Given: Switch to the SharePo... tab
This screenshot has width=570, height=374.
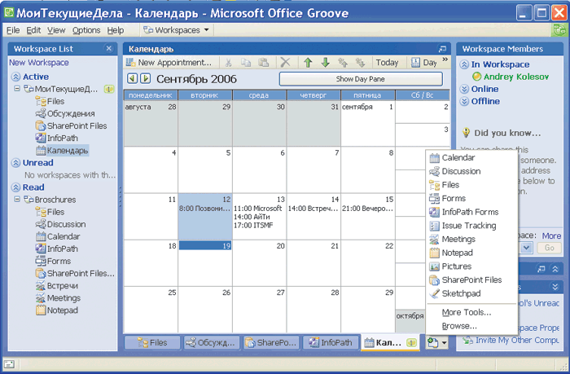Looking at the screenshot, I should pyautogui.click(x=271, y=343).
